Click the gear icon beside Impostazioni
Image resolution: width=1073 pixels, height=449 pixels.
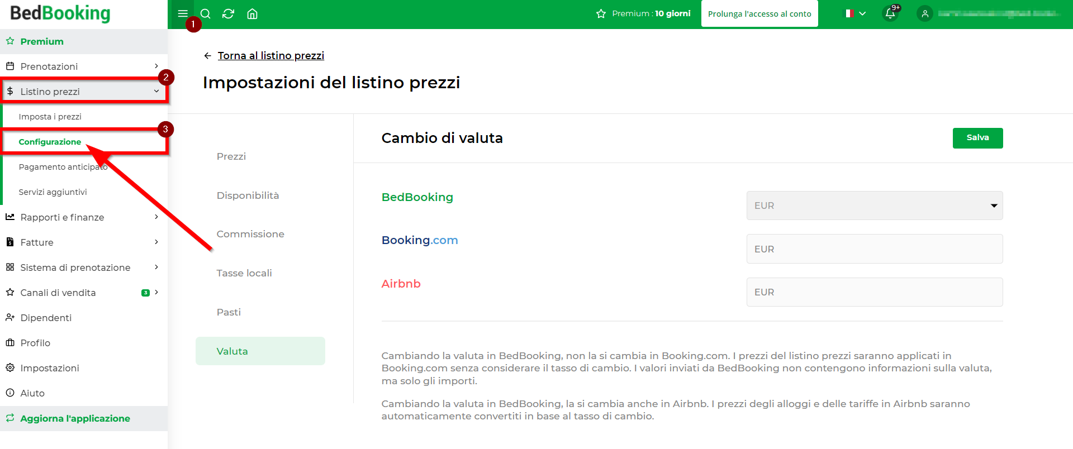10,367
